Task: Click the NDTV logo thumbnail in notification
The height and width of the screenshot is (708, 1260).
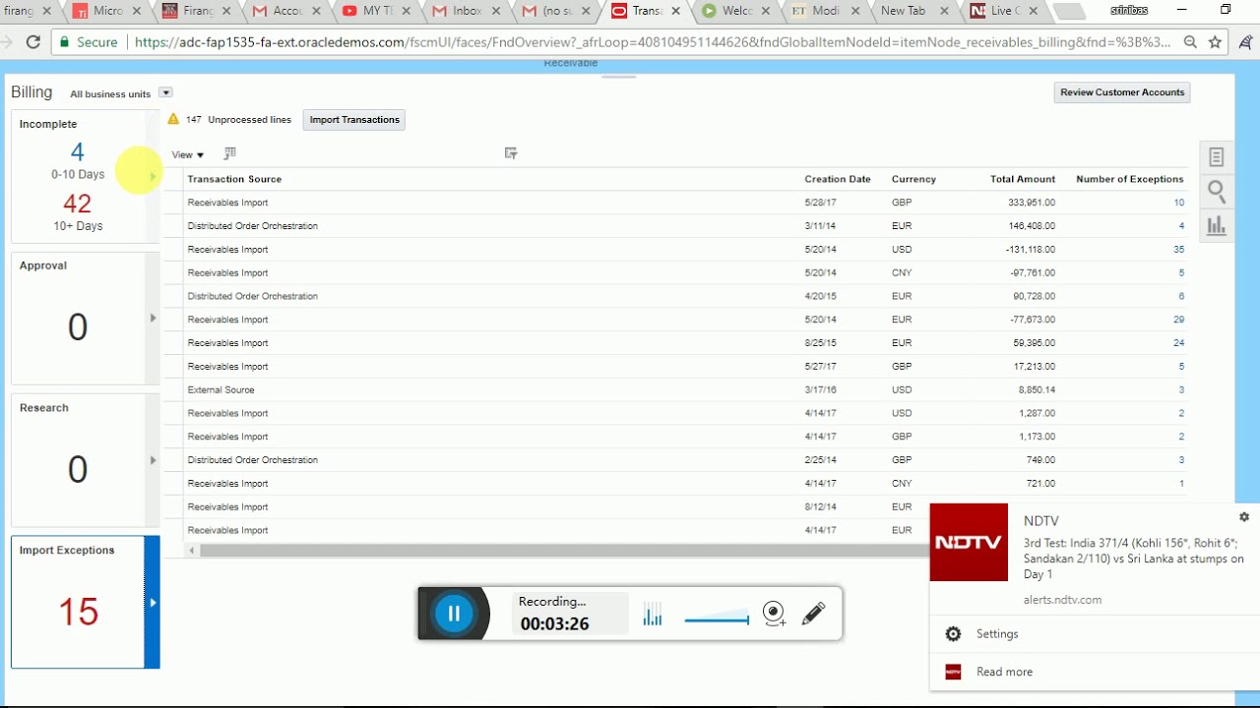Action: click(969, 542)
